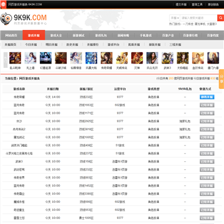This screenshot has width=224, height=224.
Task: Open 游戏大全 in main navigation
Action: pos(56,35)
